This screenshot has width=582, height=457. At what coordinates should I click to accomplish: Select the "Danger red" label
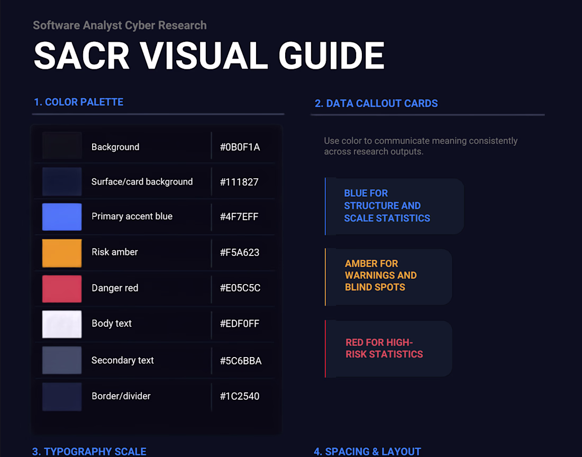point(115,288)
